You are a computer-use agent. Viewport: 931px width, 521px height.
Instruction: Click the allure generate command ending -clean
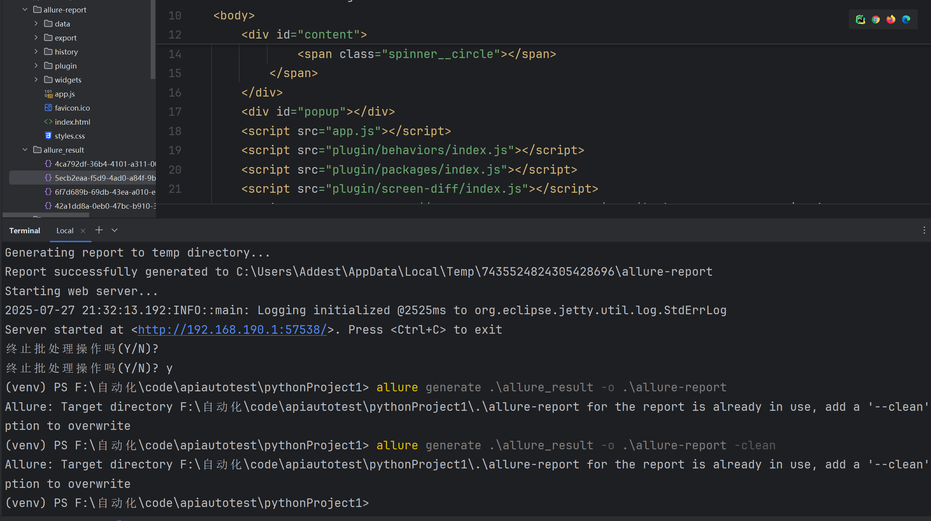point(576,445)
